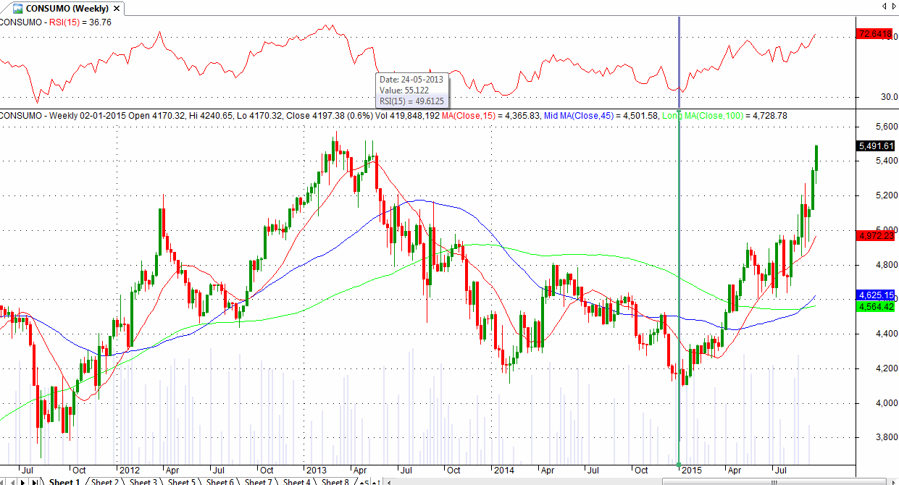Switch to Sheet 5 tab
The width and height of the screenshot is (899, 485).
pos(182,482)
